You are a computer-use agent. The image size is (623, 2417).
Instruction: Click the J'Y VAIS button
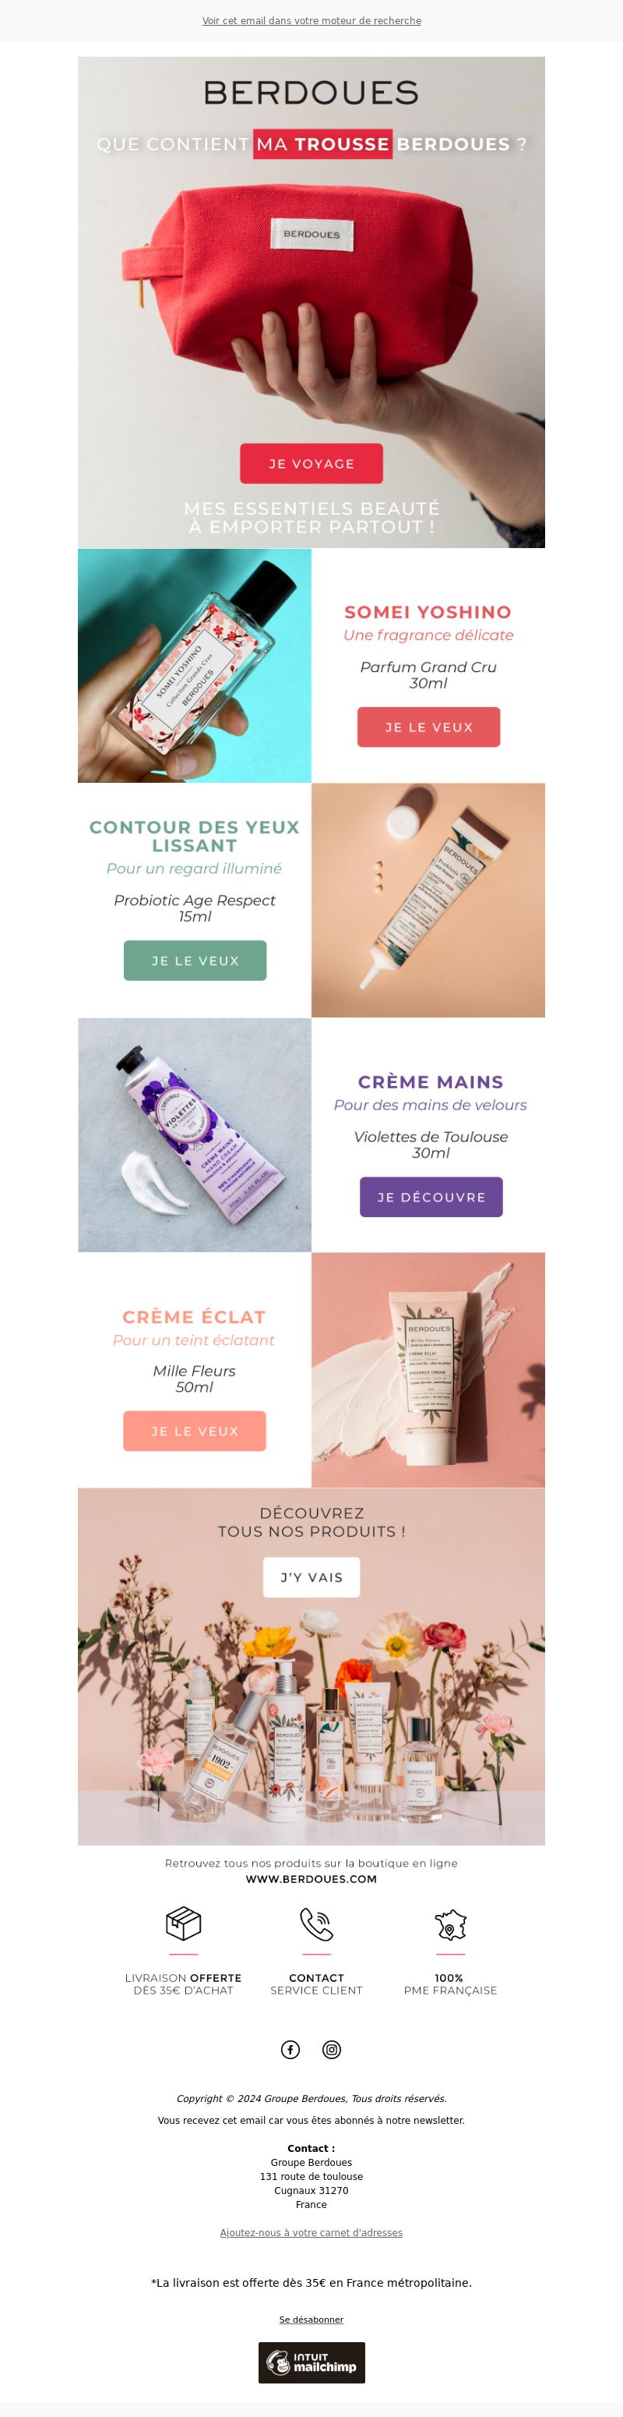coord(311,1577)
